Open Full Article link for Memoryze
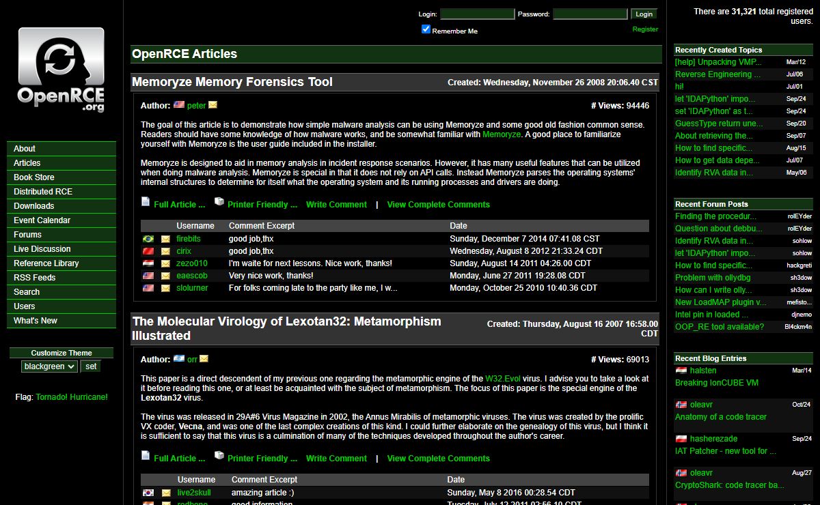820x505 pixels. point(179,205)
